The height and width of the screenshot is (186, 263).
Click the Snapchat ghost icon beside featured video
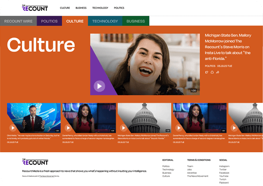(212, 72)
